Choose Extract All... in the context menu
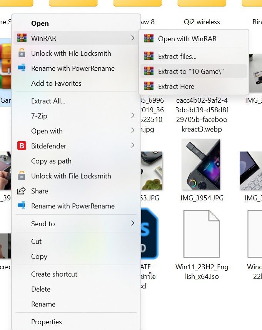Screen dimensions: 262x330 coord(76,101)
